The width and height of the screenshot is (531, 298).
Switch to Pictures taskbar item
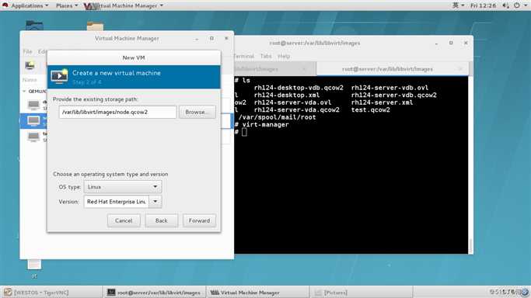point(361,293)
